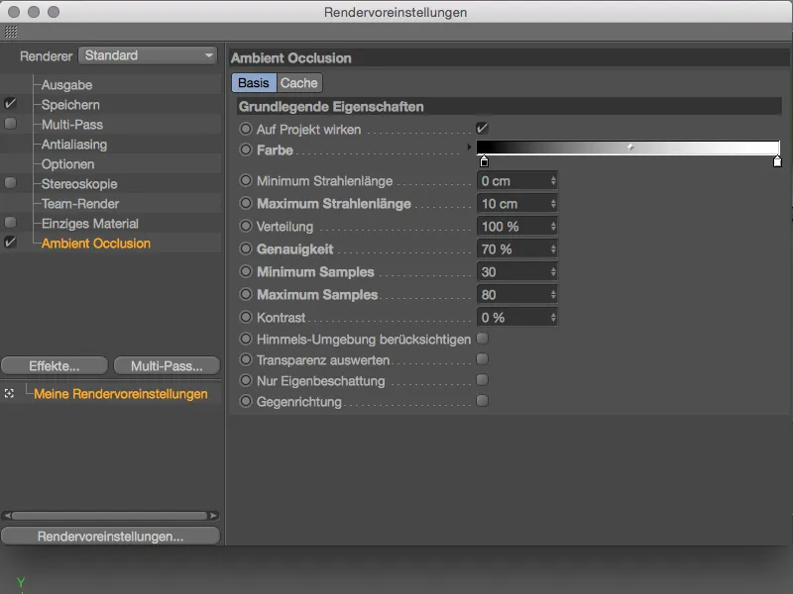Click the Farbe gradient midpoint marker
Viewport: 793px width, 594px height.
630,147
